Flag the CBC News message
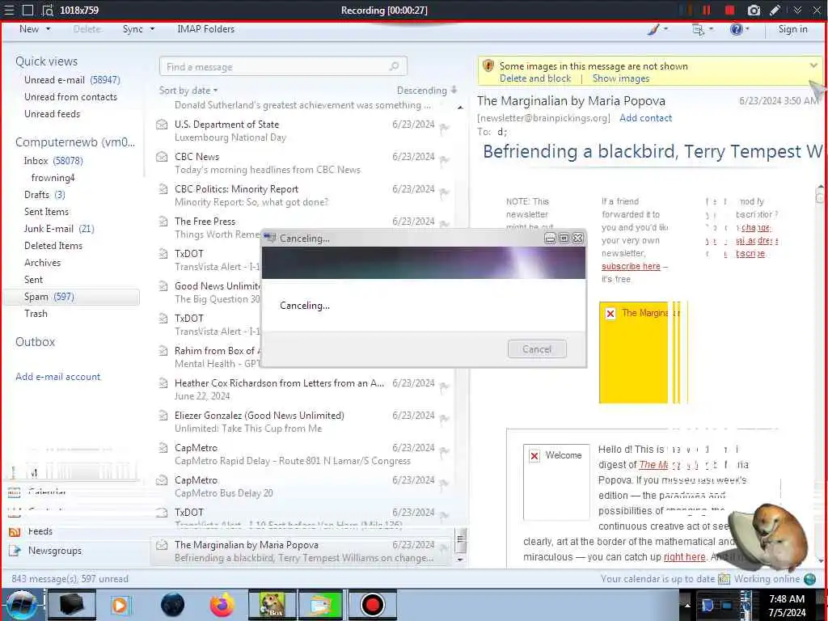 pyautogui.click(x=444, y=160)
